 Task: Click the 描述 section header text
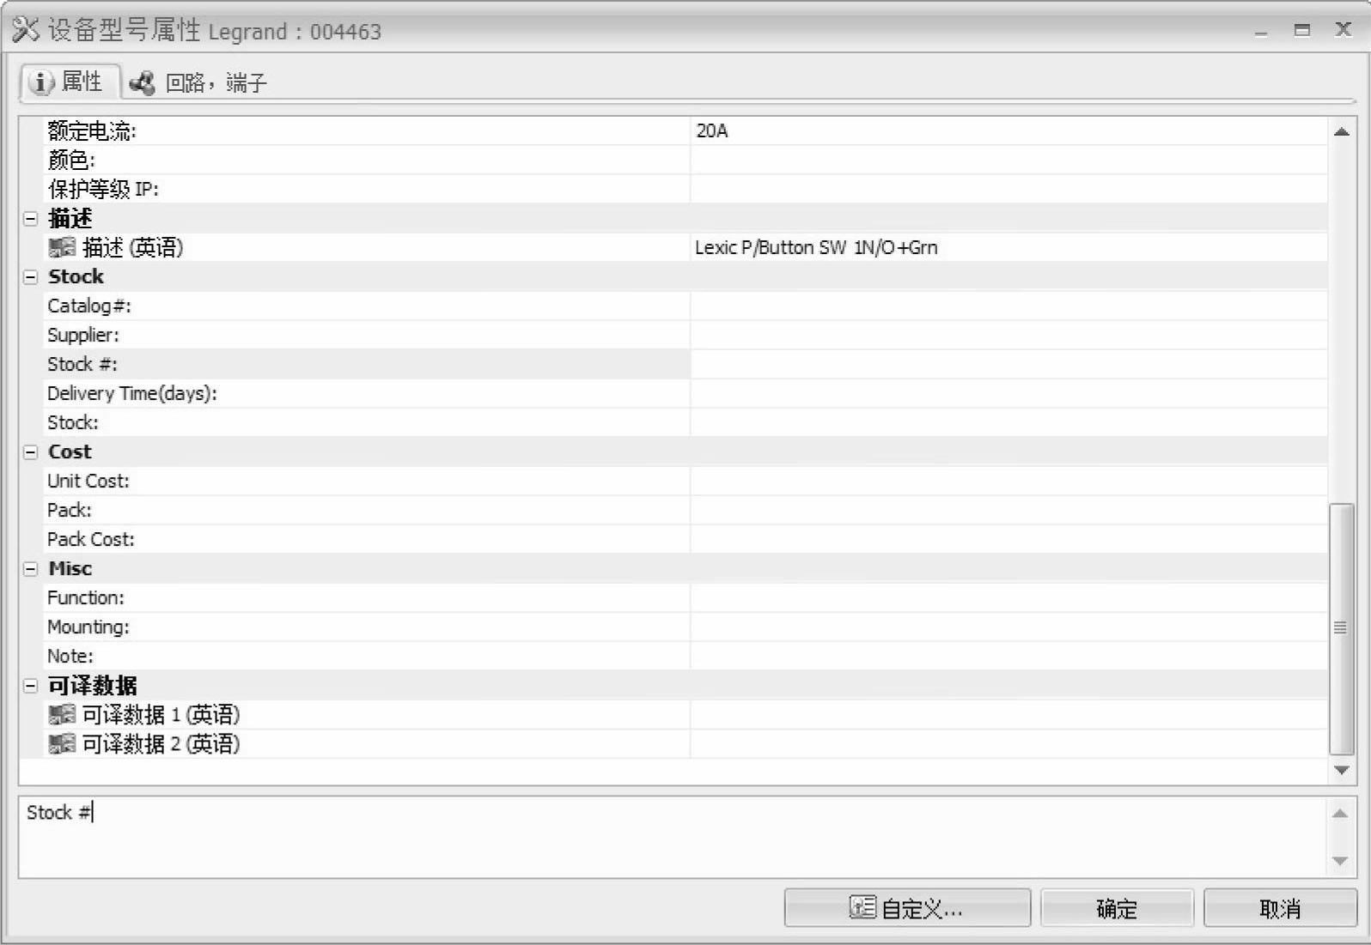[x=70, y=218]
